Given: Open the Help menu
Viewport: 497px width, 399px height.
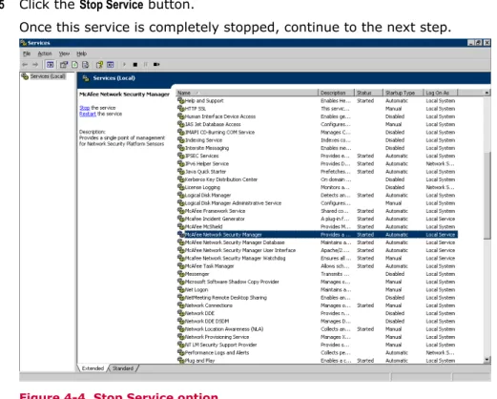Looking at the screenshot, I should 81,53.
